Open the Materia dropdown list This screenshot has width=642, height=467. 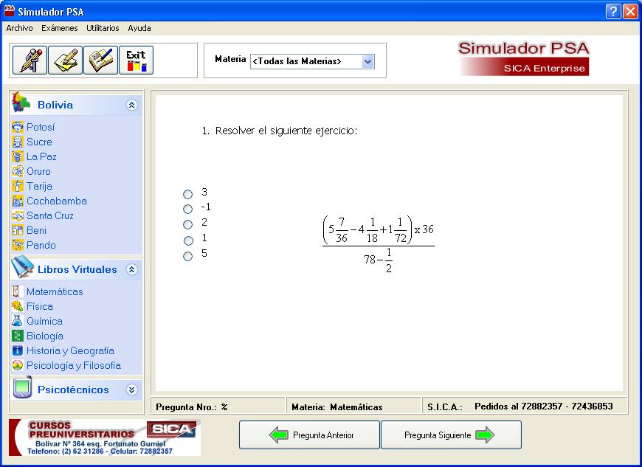pyautogui.click(x=367, y=62)
